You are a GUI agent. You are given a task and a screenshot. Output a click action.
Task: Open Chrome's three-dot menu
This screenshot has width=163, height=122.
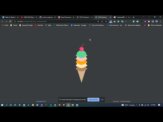pyautogui.click(x=160, y=21)
